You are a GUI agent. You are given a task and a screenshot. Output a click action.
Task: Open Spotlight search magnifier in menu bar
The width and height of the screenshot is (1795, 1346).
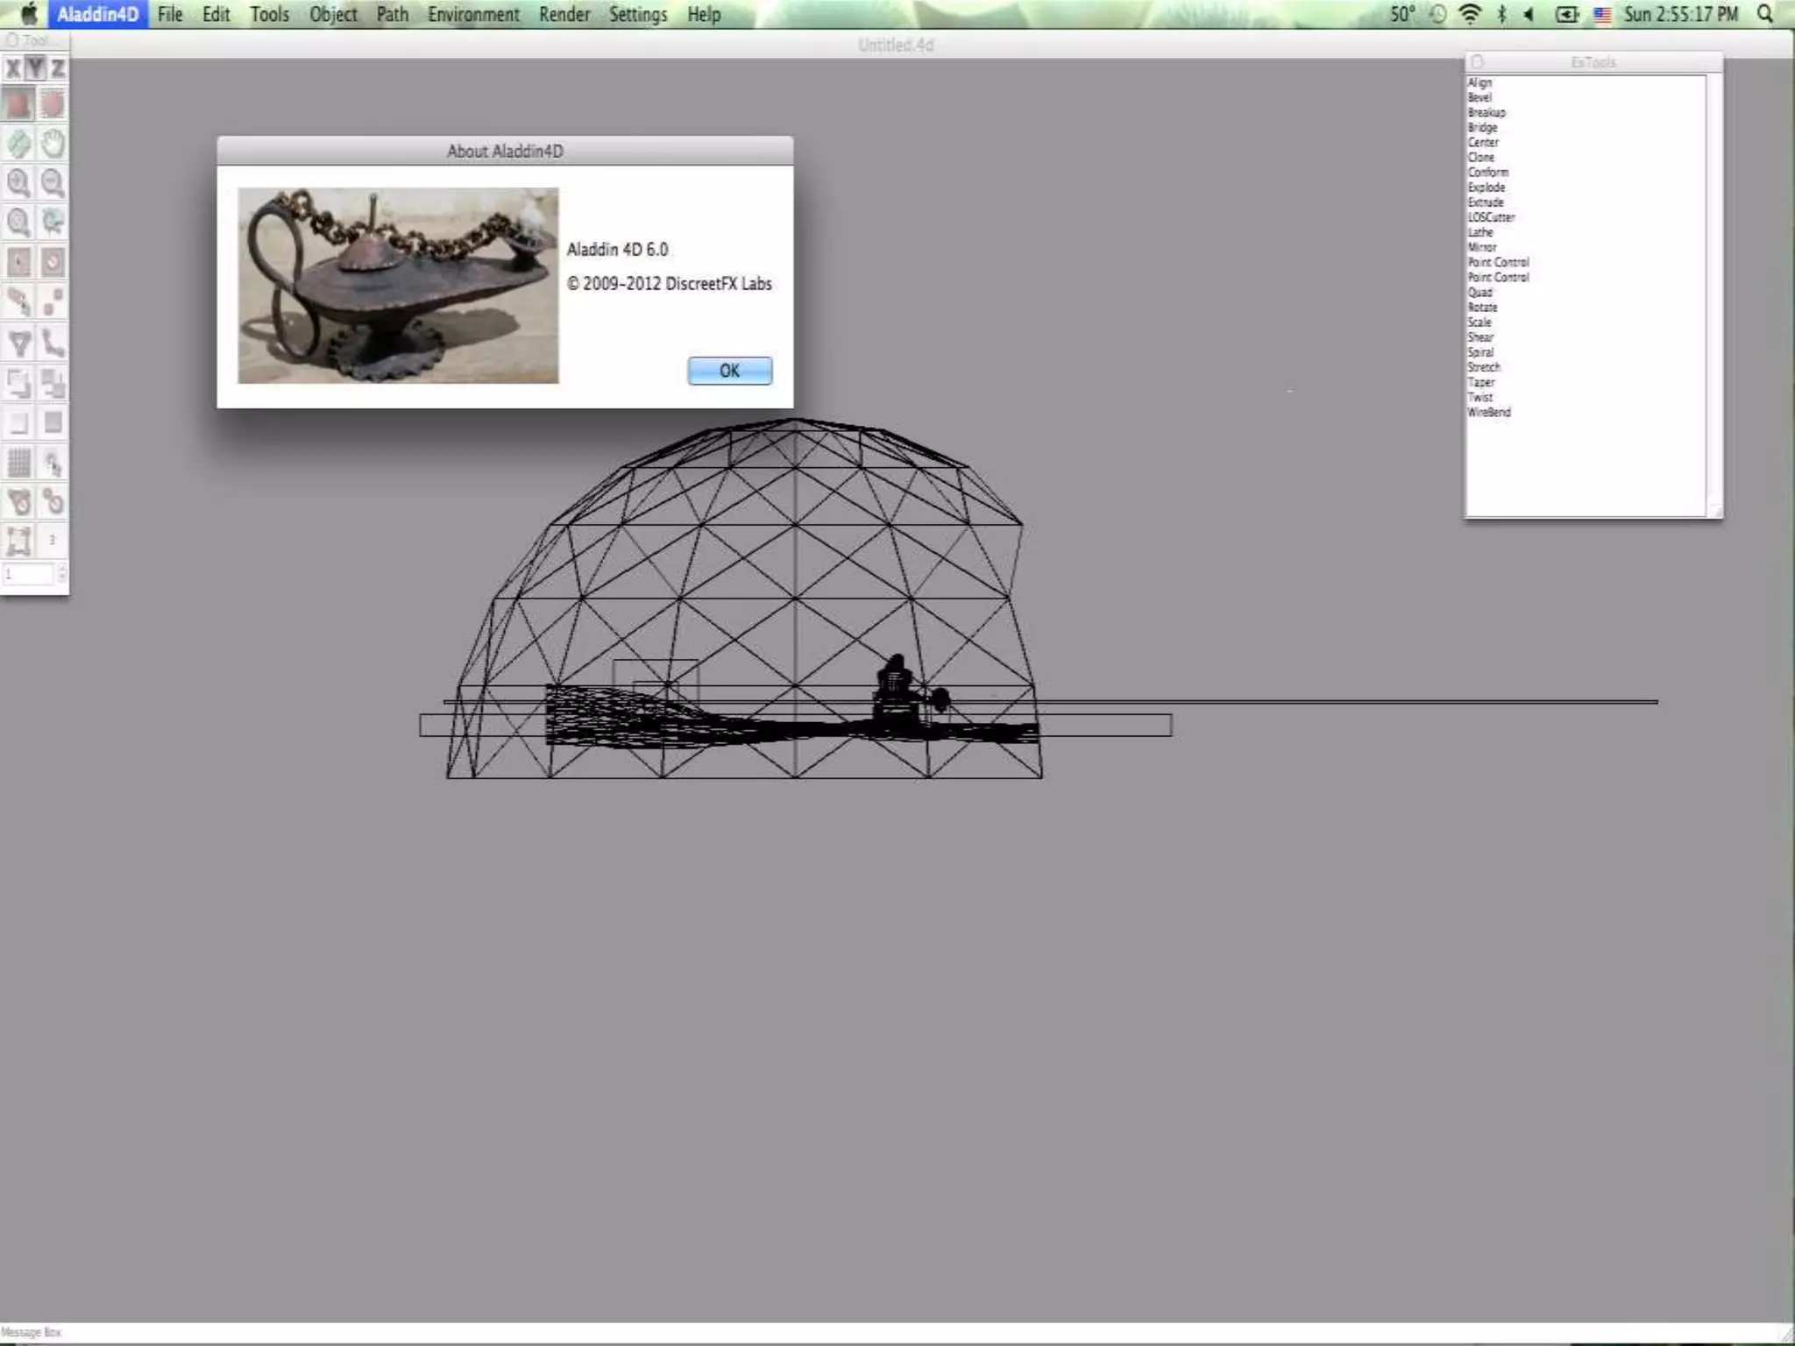(1765, 14)
